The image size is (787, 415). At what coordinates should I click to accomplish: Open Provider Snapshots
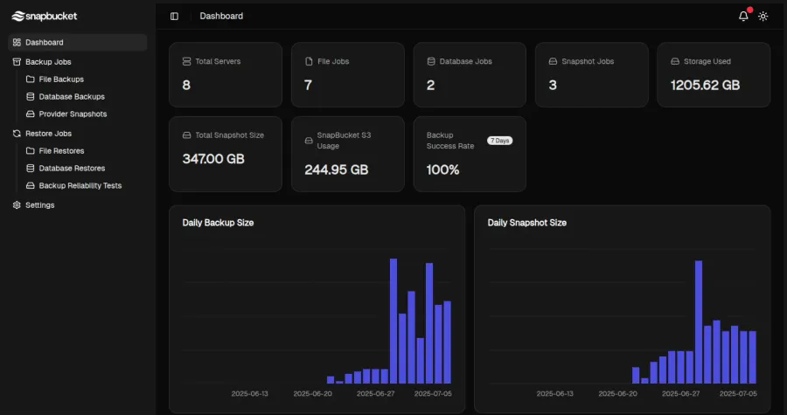pyautogui.click(x=73, y=114)
